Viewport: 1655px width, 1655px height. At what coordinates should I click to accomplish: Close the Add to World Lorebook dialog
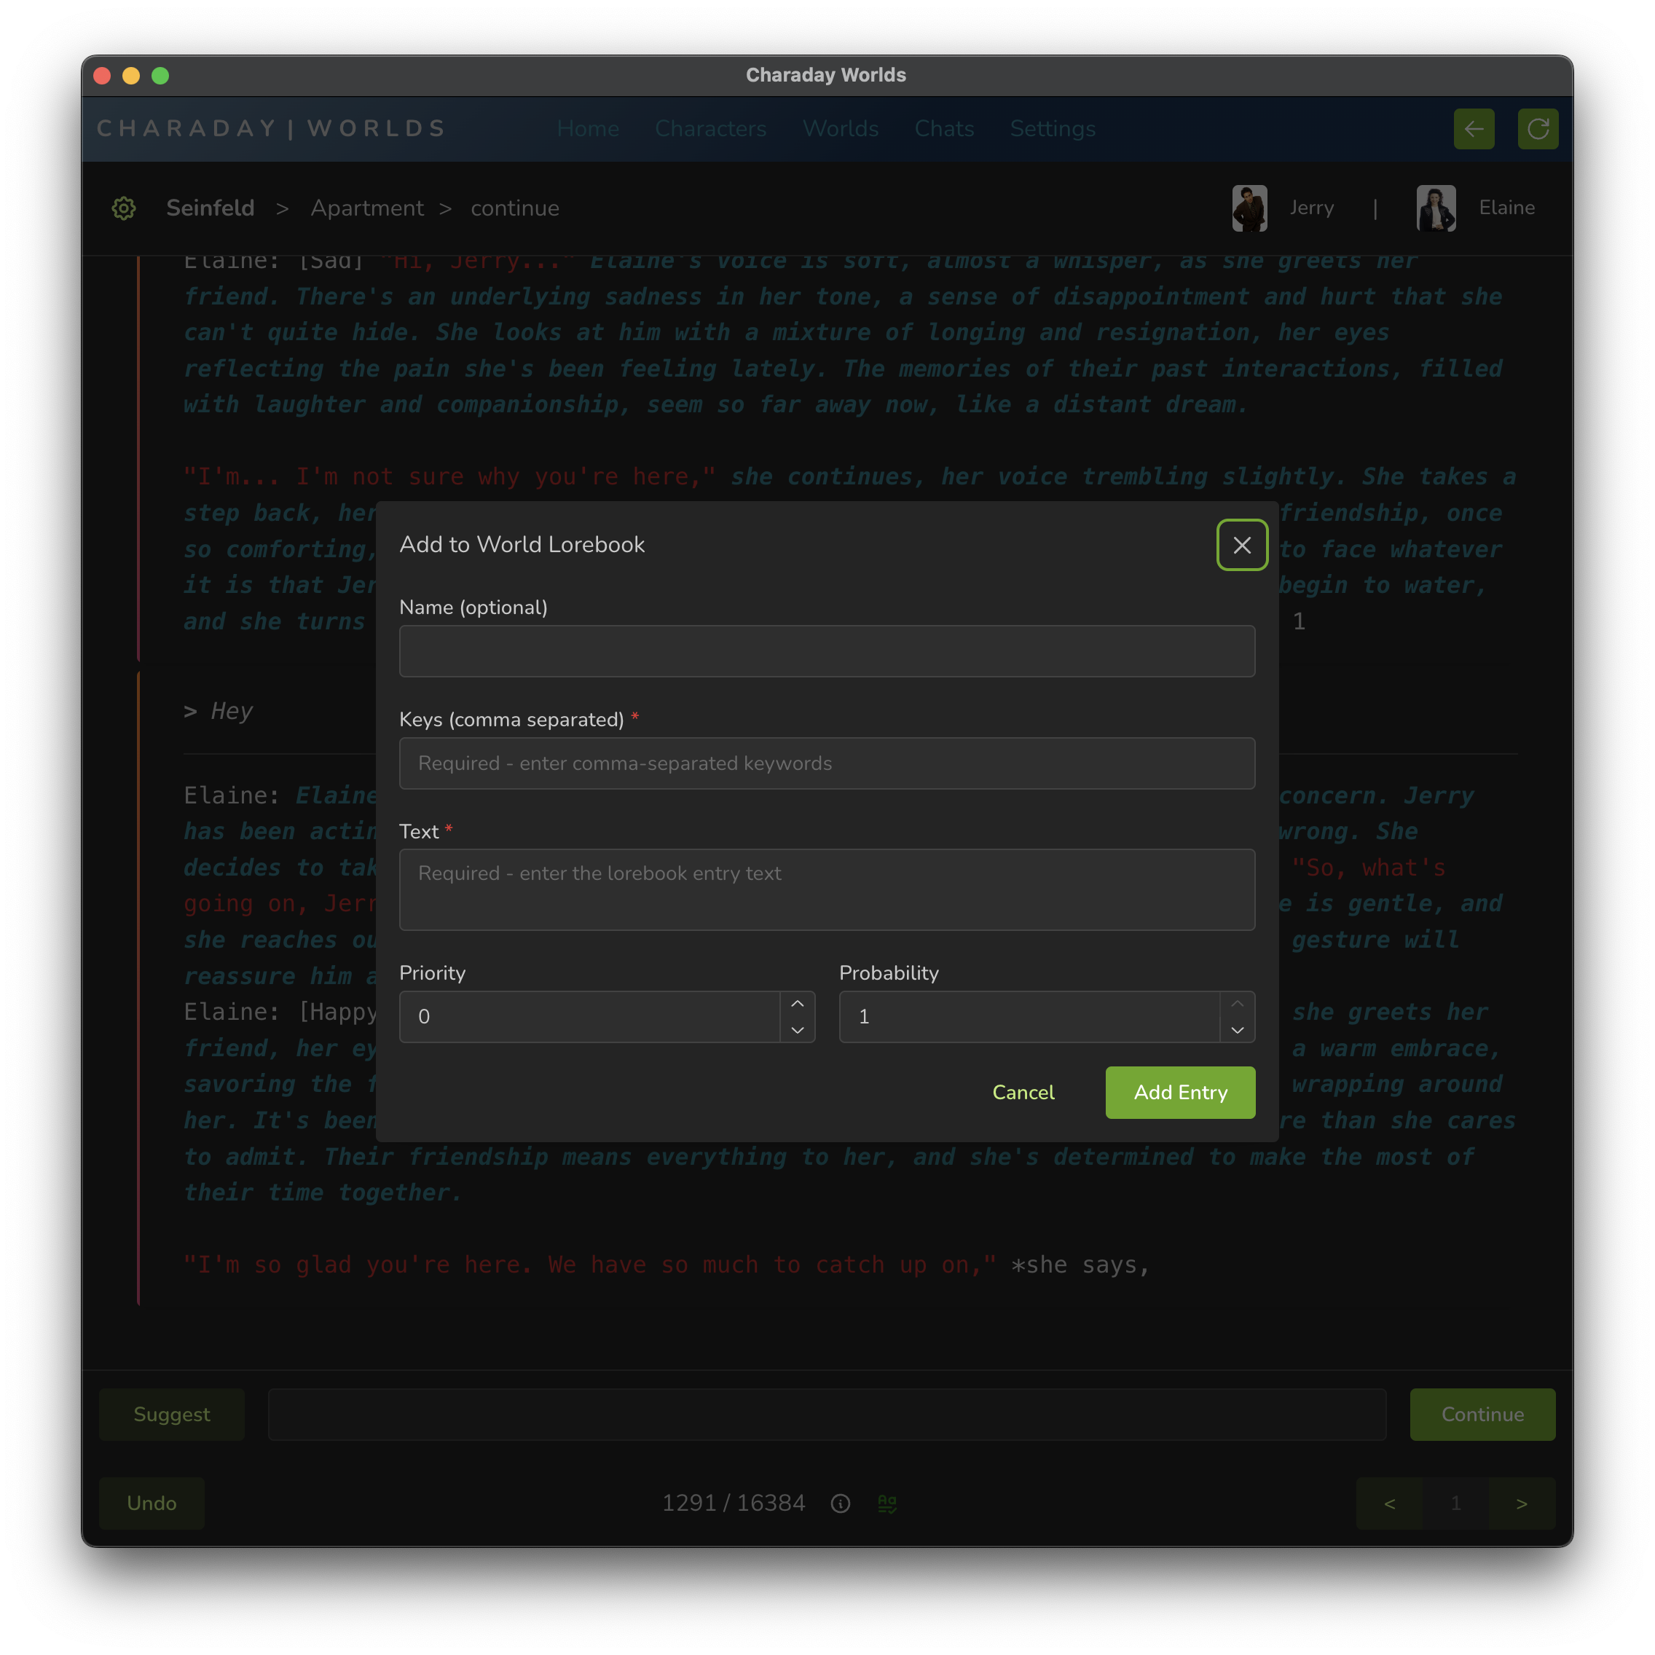(x=1241, y=545)
